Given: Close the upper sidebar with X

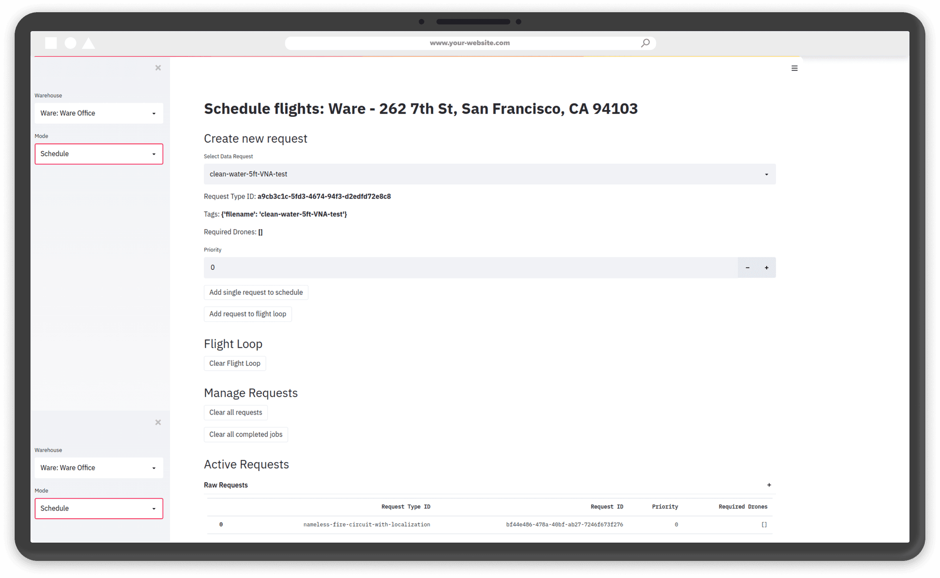Looking at the screenshot, I should pos(158,68).
